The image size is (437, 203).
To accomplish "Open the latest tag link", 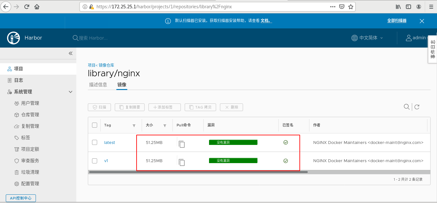I will [x=110, y=142].
